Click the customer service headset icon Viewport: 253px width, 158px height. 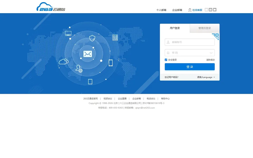[190, 10]
